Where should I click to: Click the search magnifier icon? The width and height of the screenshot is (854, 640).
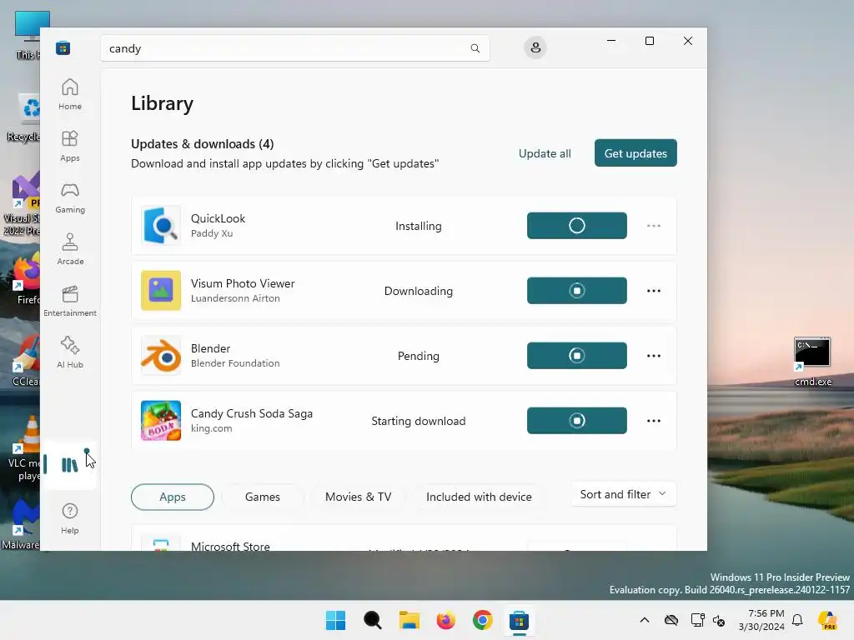tap(475, 48)
